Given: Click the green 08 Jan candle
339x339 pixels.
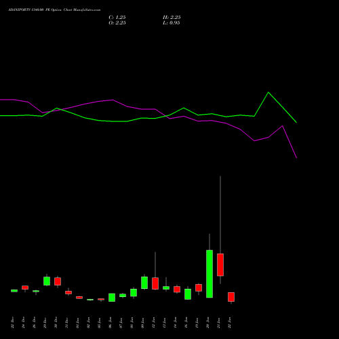Looking at the screenshot, I should tap(134, 292).
